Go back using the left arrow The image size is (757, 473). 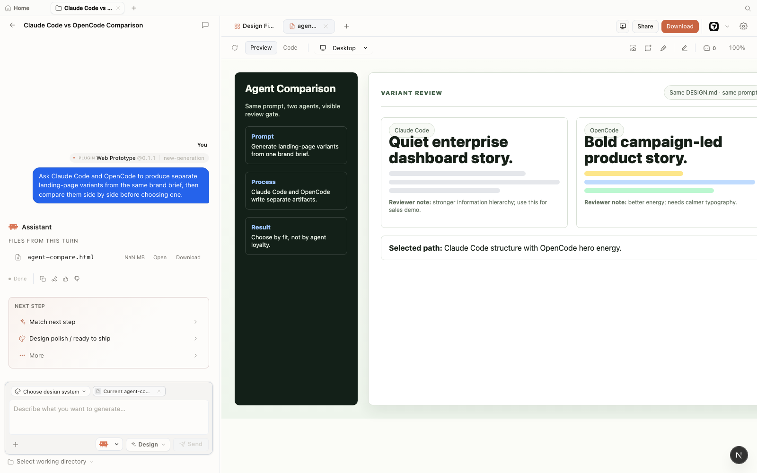click(x=12, y=25)
